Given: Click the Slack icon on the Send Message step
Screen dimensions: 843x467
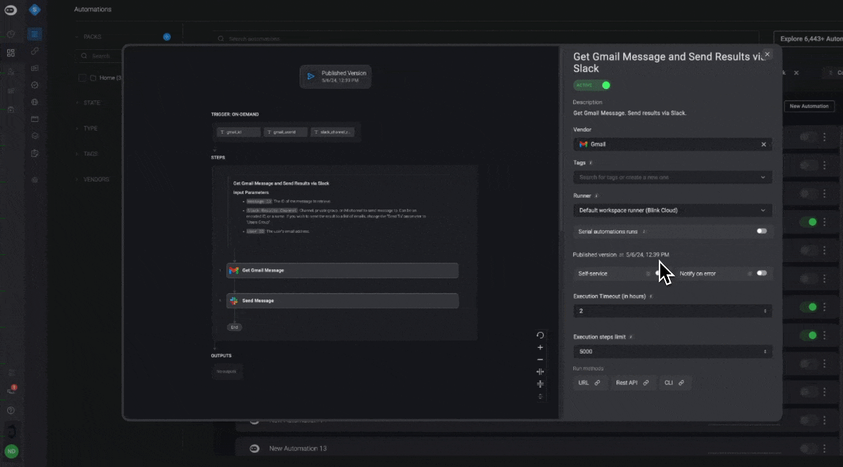Looking at the screenshot, I should click(233, 301).
